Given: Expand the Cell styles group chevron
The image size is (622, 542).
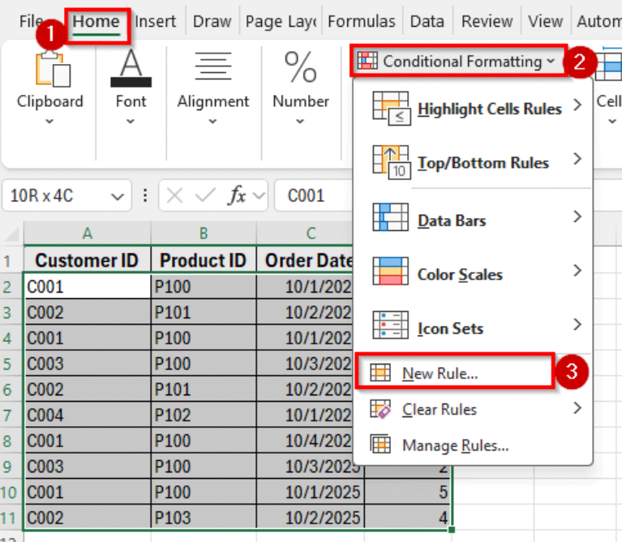Looking at the screenshot, I should [x=612, y=122].
